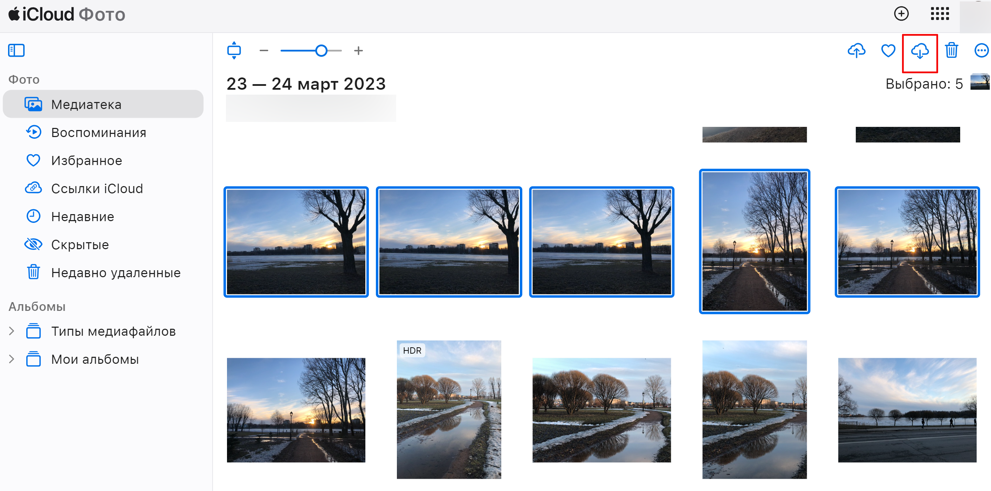
Task: Click the Фото sidebar section header
Action: point(24,79)
